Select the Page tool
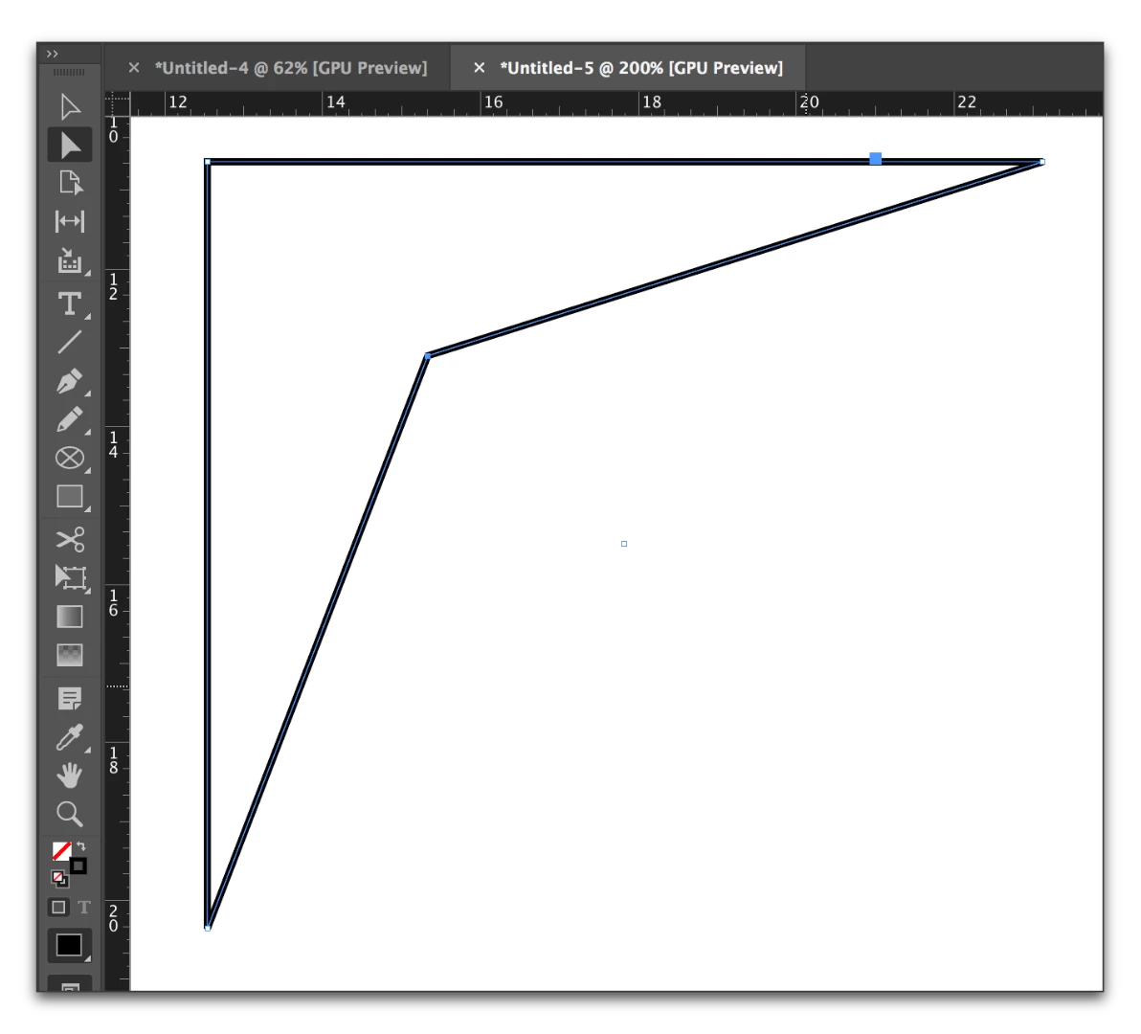 tap(70, 183)
